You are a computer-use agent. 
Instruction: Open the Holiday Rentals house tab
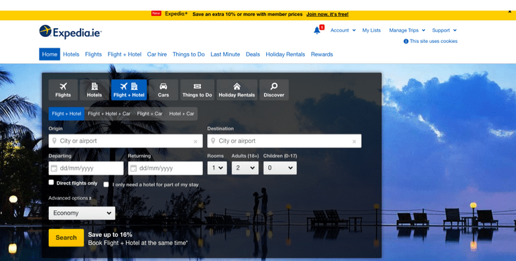point(237,90)
